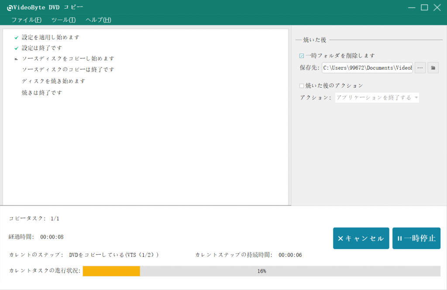Open the ファイル(F) menu
This screenshot has height=290, width=447.
coord(26,20)
